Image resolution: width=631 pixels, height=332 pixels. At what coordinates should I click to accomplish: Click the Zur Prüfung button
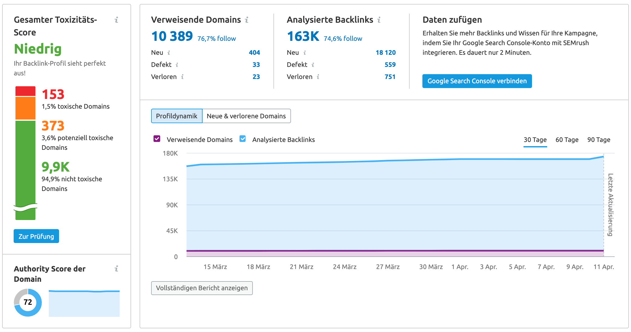coord(36,236)
